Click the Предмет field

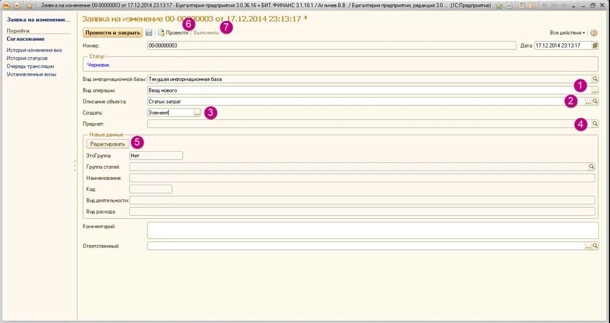(369, 124)
